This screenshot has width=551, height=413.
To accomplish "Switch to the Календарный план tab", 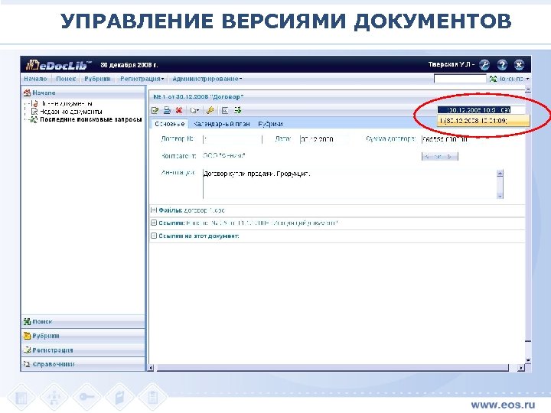I will (x=221, y=124).
